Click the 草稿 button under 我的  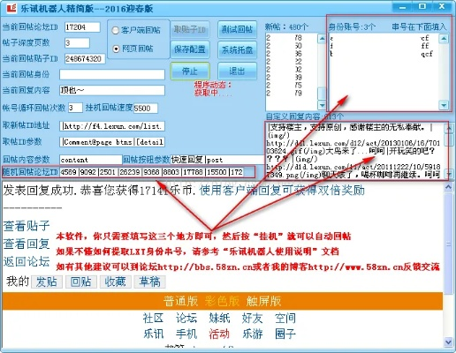pyautogui.click(x=150, y=282)
